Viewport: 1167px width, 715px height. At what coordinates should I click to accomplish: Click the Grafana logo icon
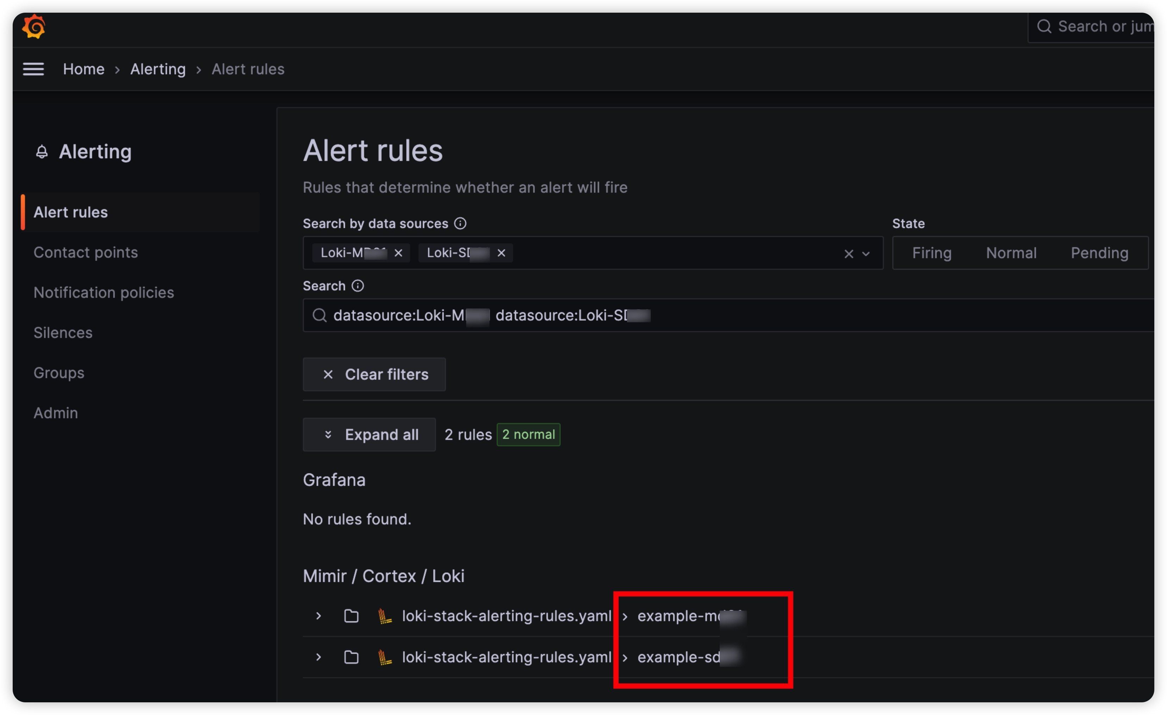[33, 26]
